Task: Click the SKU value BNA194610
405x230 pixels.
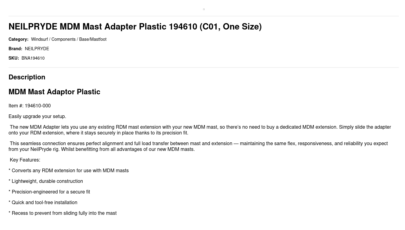Action: click(x=33, y=58)
